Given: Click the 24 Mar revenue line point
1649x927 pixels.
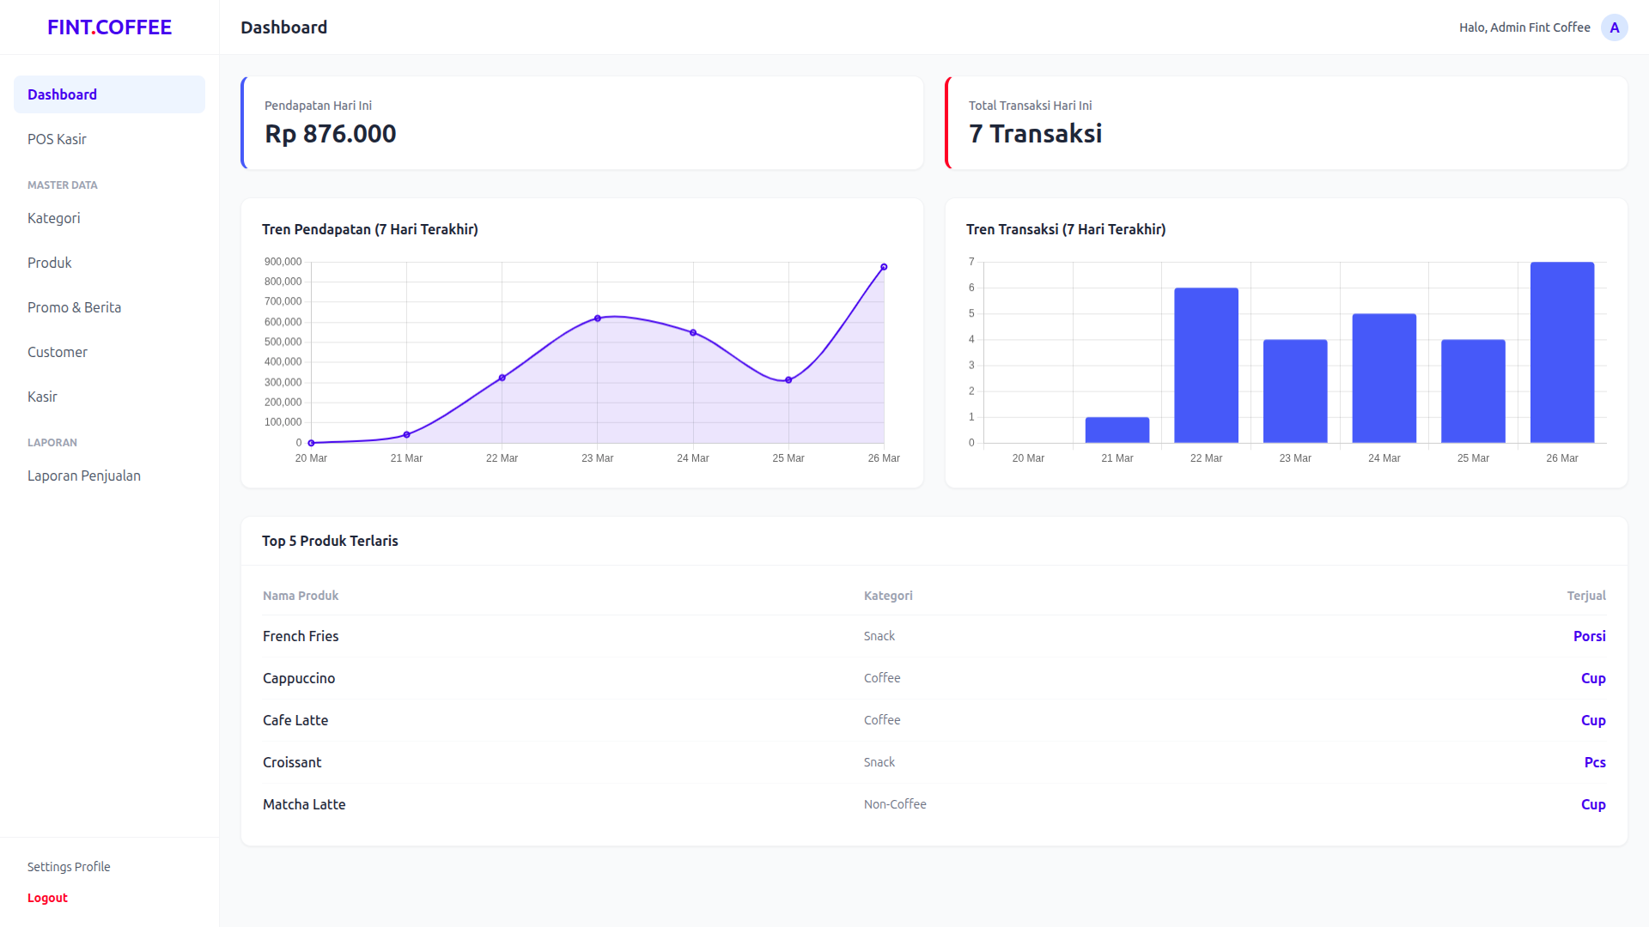Looking at the screenshot, I should click(693, 333).
